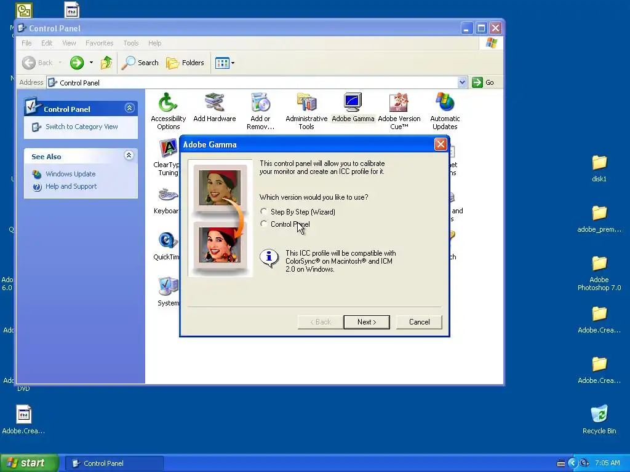Viewport: 630px width, 472px height.
Task: Open the Edit menu
Action: (47, 43)
